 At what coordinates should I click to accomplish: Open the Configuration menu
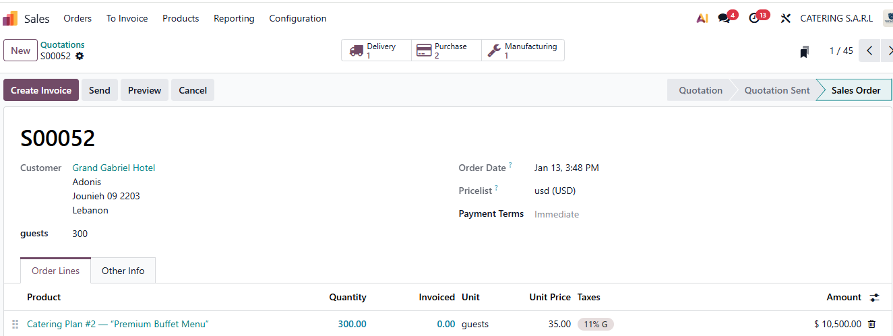[297, 18]
